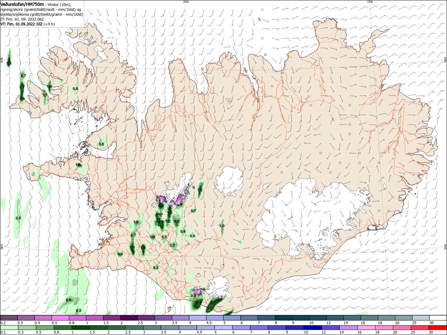Screen dimensions: 447x335
Task: Pick the royal blue swatch at rain value 8
Action: 278,328
